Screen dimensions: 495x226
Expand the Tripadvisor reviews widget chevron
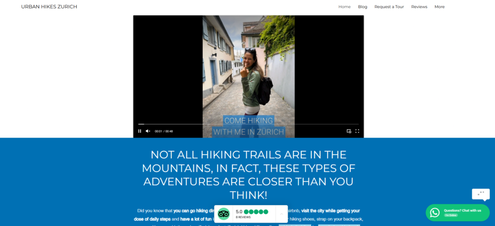[281, 214]
